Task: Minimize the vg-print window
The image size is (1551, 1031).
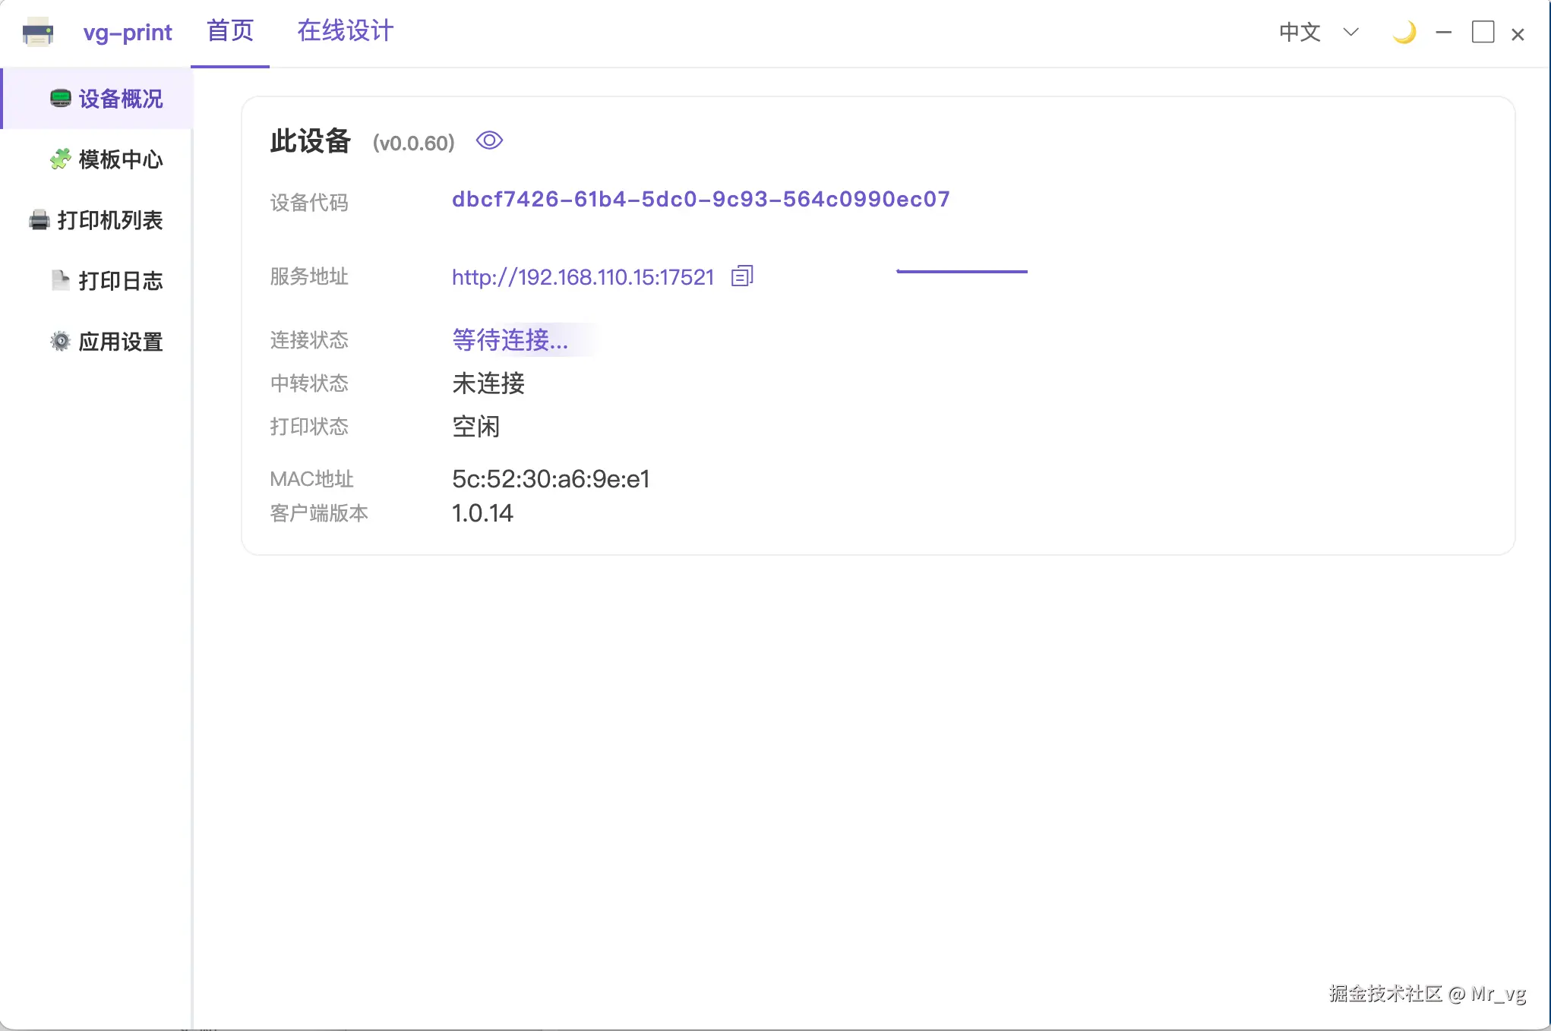Action: [1443, 33]
